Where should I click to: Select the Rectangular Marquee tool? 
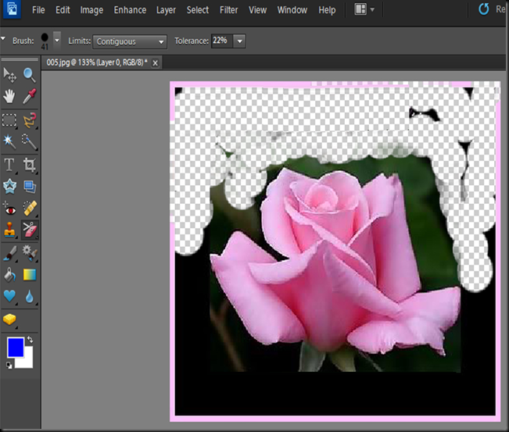pos(9,120)
